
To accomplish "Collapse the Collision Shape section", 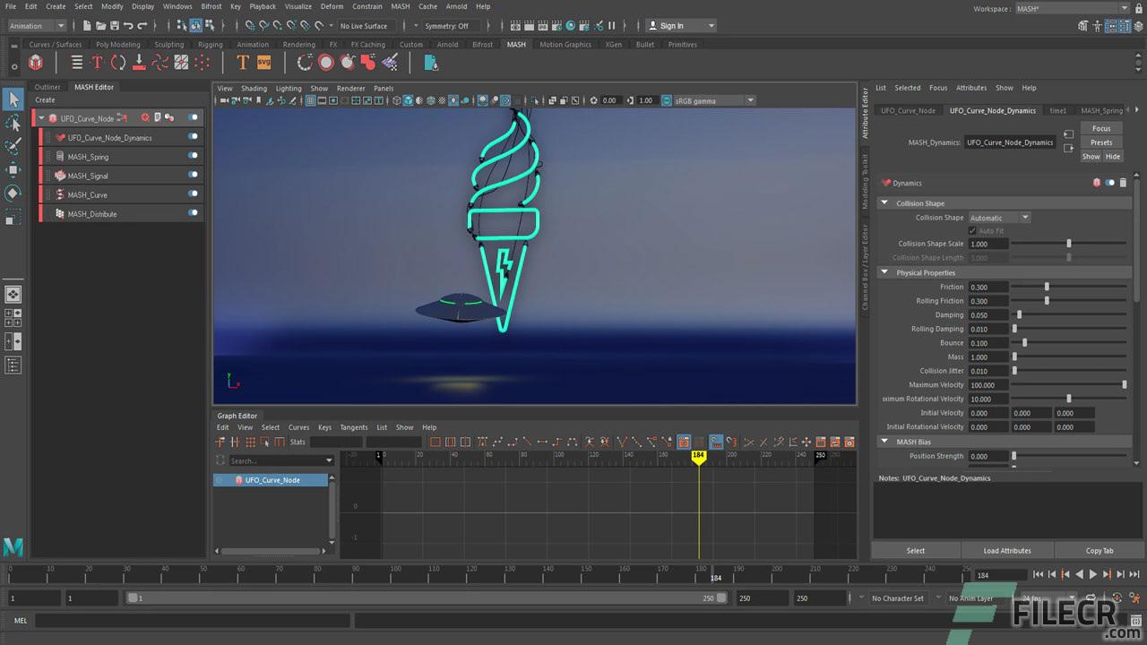I will [x=884, y=203].
